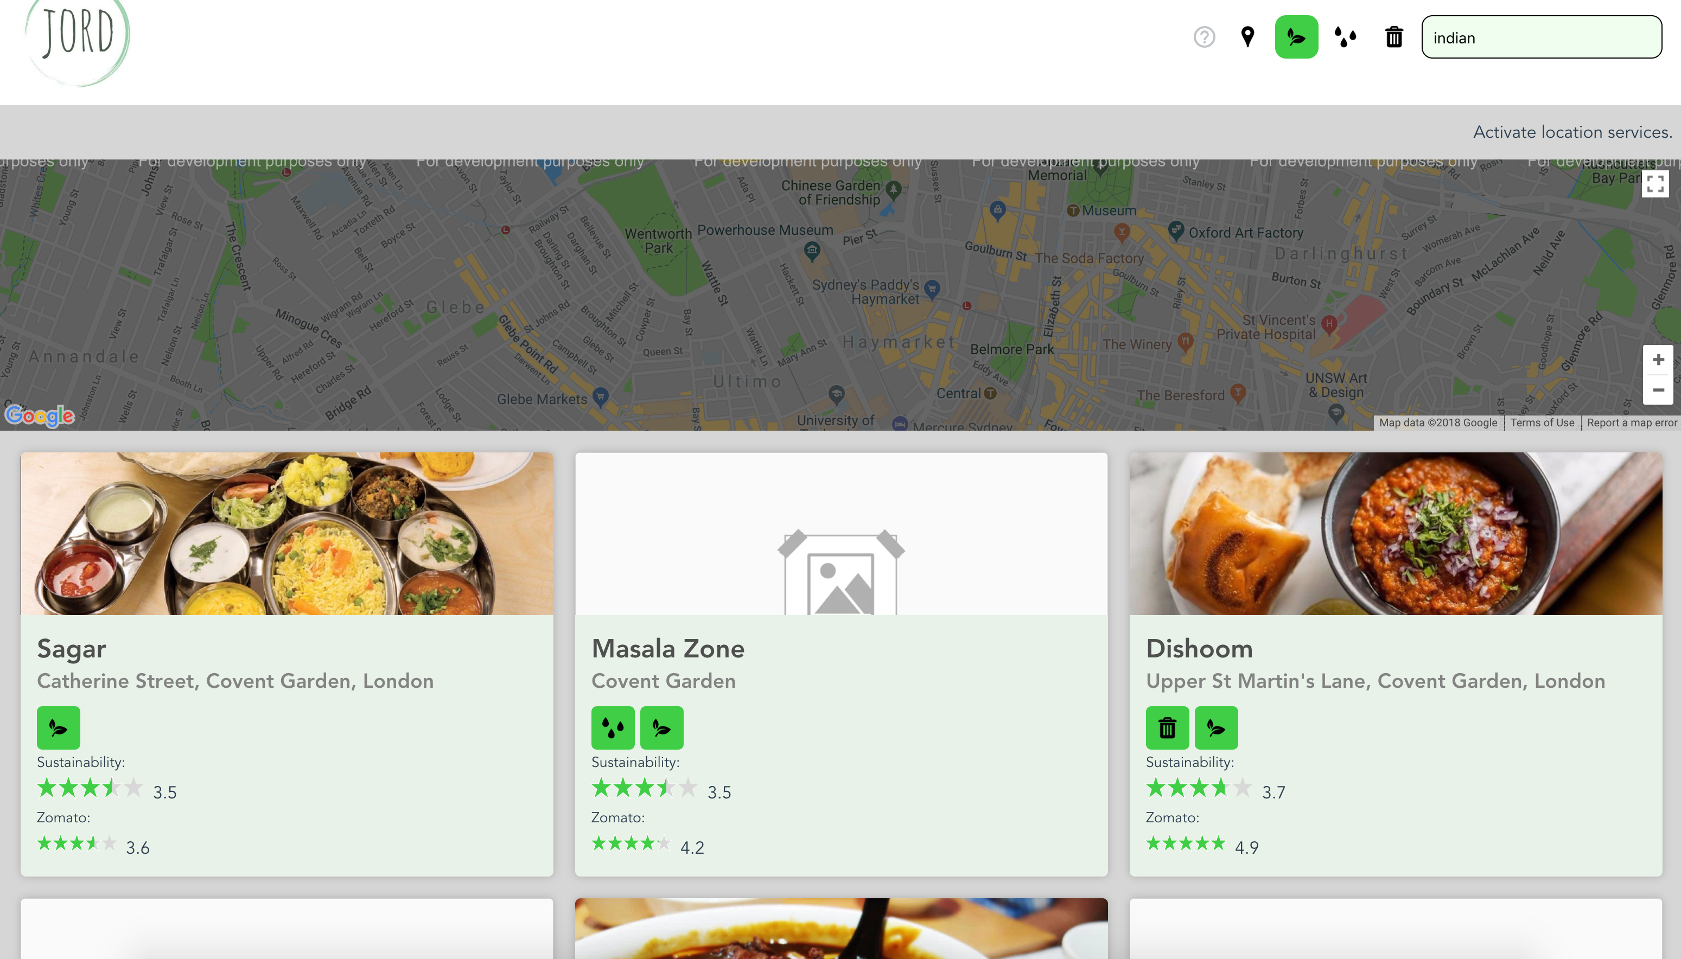Screen dimensions: 1681x959
Task: Click Sagar's green leaf badge
Action: 59,728
